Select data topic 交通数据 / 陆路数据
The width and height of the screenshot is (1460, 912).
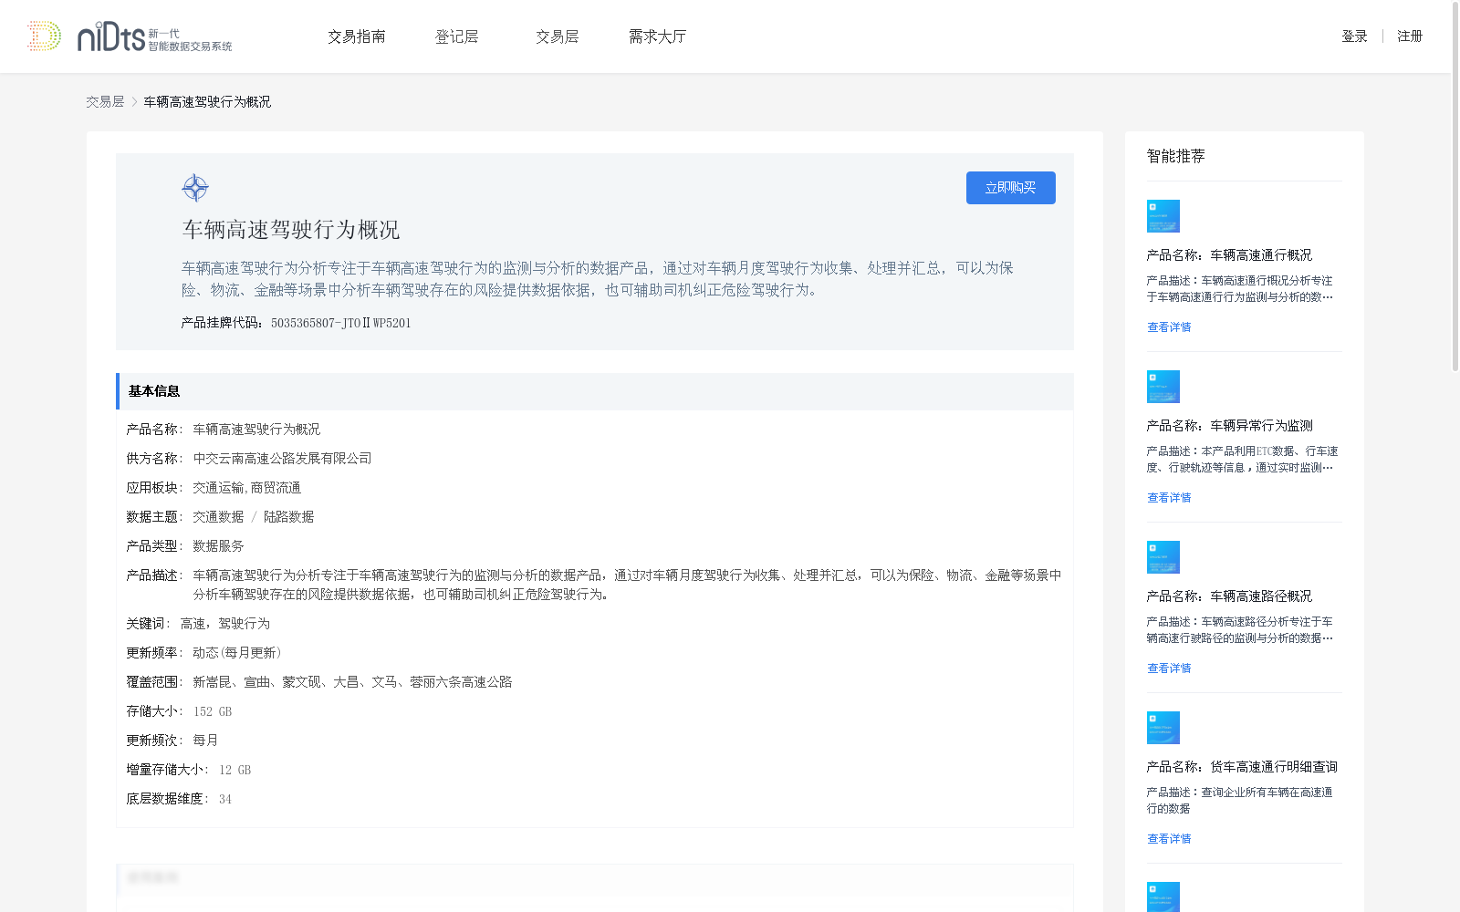point(254,517)
